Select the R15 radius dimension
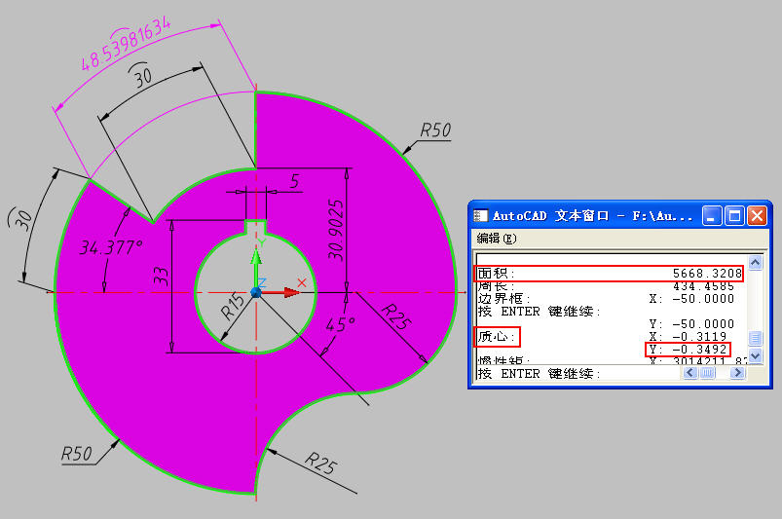 pos(233,306)
